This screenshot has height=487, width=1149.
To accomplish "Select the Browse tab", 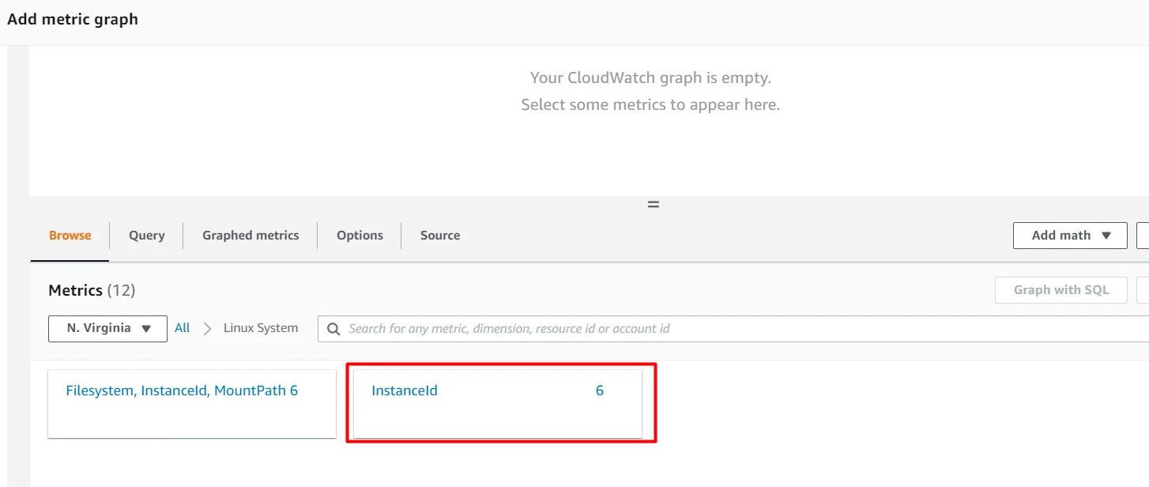I will 69,235.
